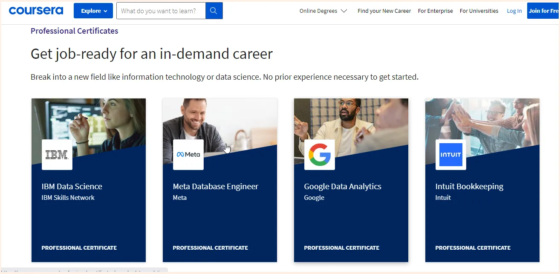Go to For Enterprise
The width and height of the screenshot is (560, 274).
(x=435, y=11)
